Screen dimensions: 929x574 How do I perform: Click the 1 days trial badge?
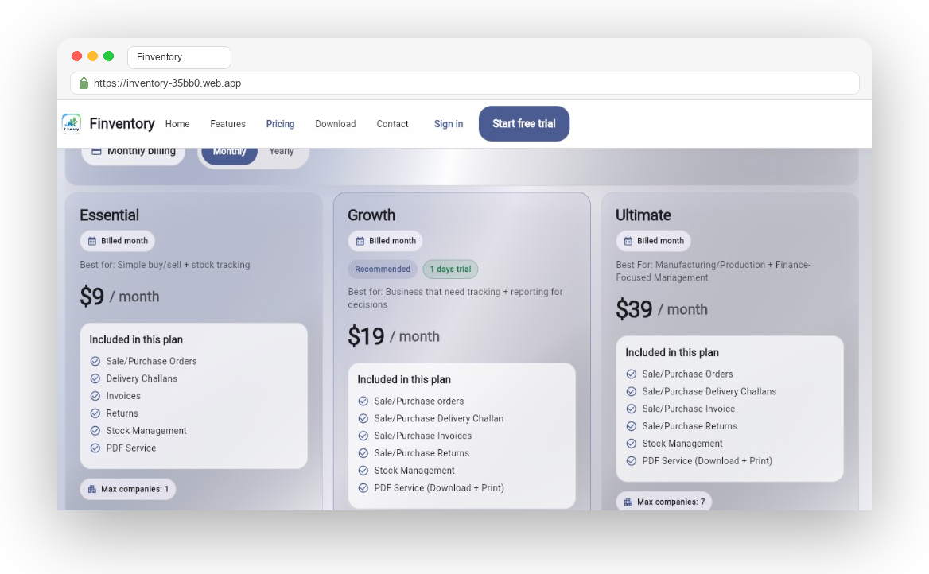(450, 269)
